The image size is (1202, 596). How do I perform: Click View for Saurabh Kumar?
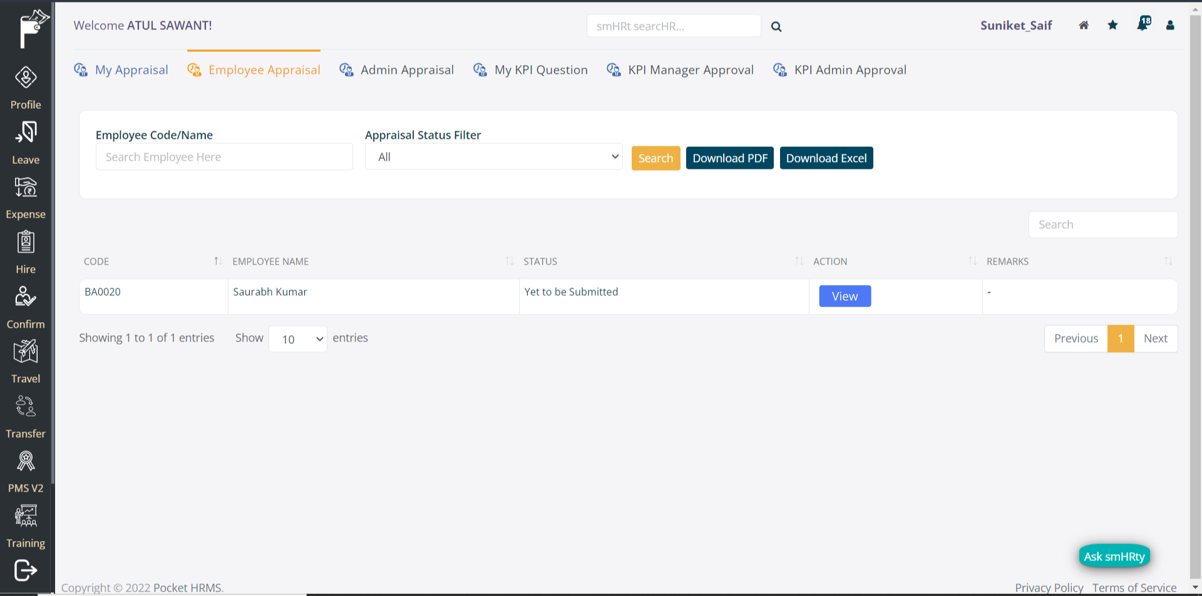click(x=845, y=296)
